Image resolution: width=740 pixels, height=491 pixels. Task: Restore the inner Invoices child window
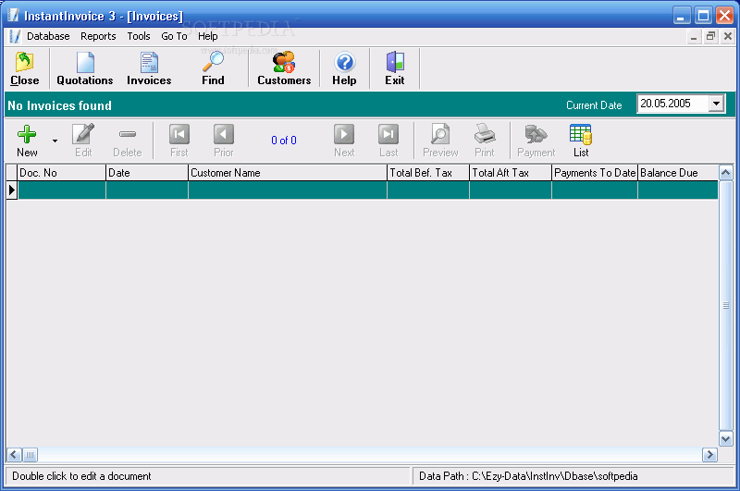[x=710, y=37]
